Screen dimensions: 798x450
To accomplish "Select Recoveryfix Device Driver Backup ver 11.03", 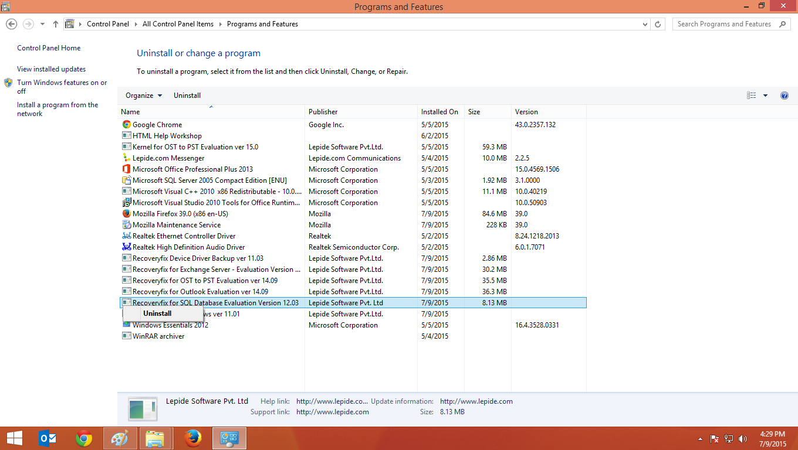I will click(353, 258).
